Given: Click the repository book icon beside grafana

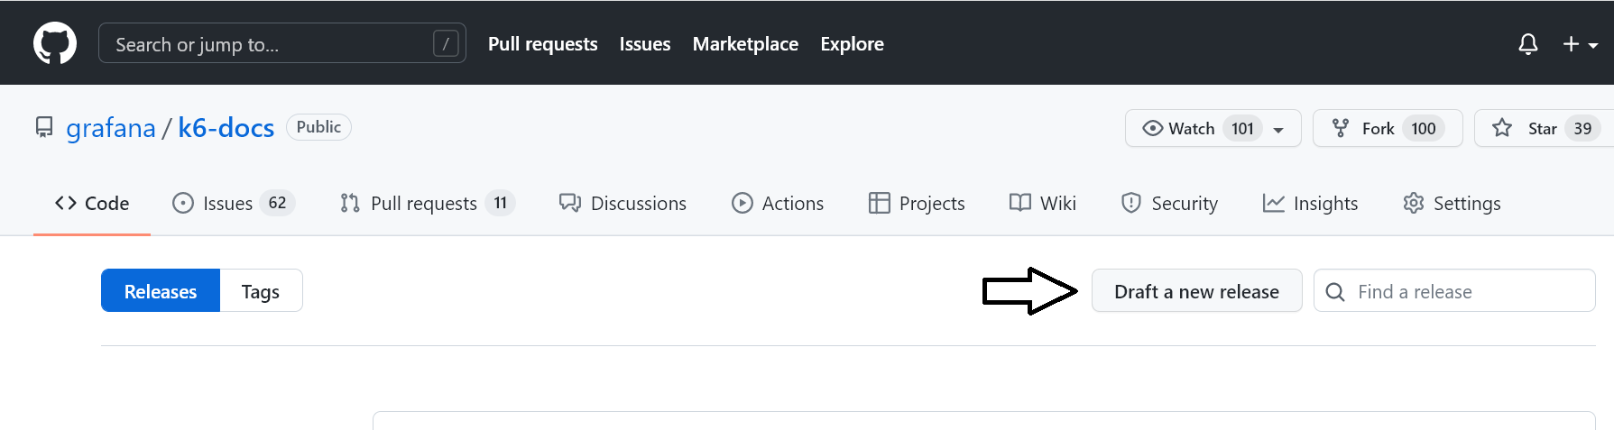Looking at the screenshot, I should (44, 127).
